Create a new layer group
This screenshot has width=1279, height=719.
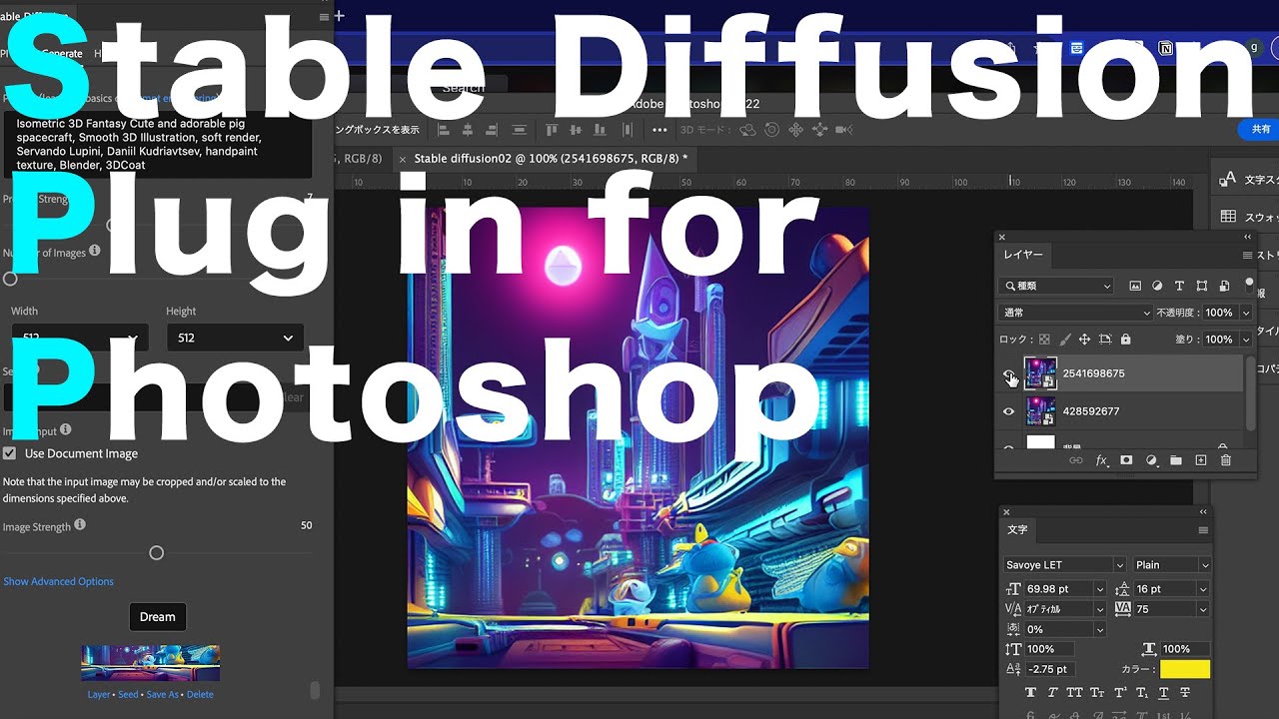1176,460
